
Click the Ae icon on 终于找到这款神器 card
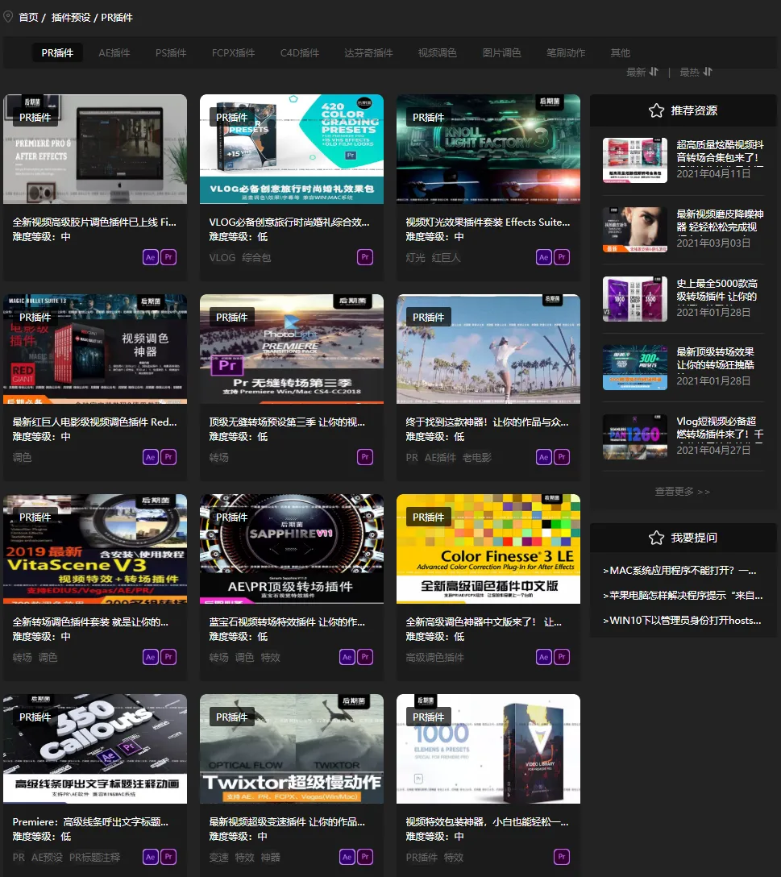pos(544,457)
